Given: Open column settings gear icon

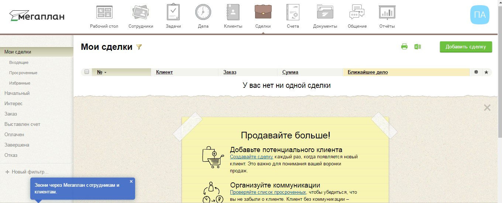Looking at the screenshot, I should 476,72.
